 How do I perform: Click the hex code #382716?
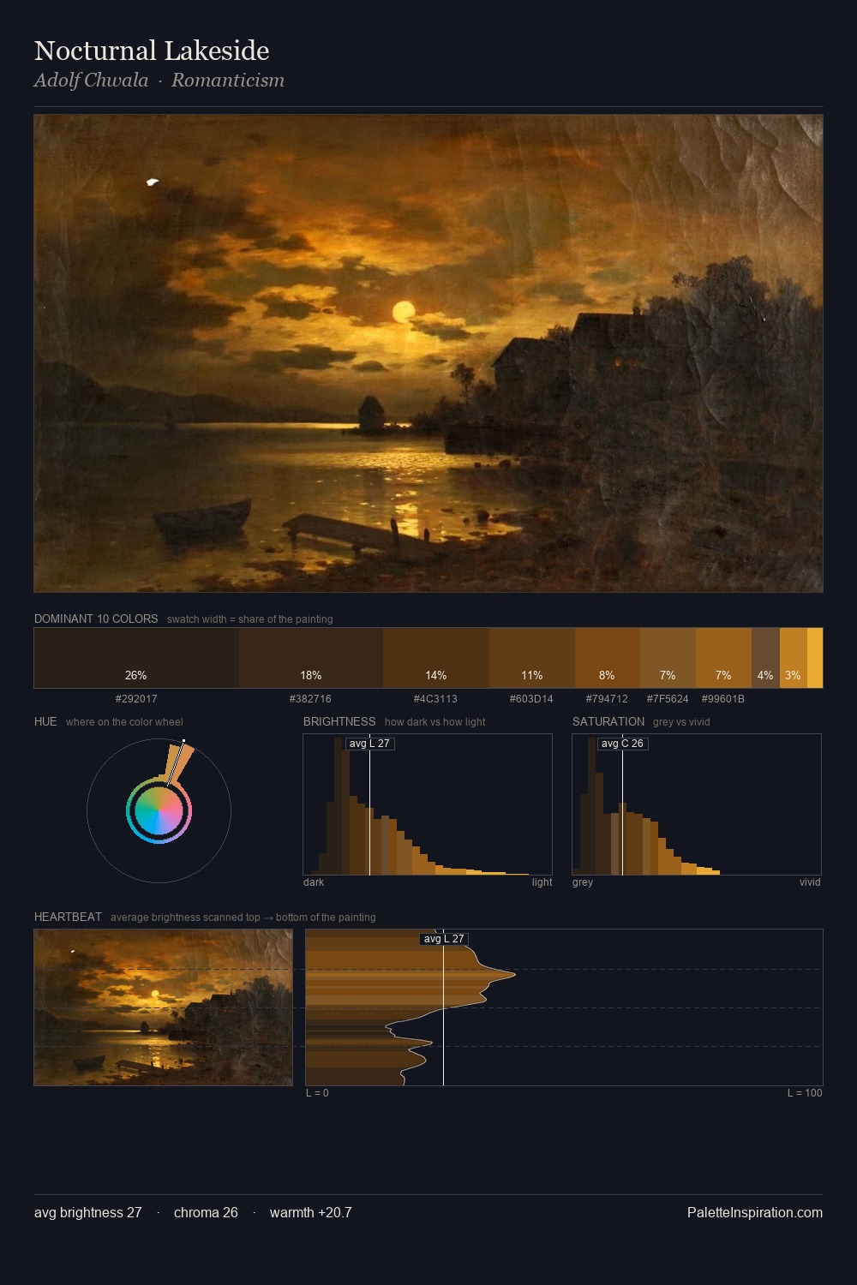pyautogui.click(x=310, y=699)
